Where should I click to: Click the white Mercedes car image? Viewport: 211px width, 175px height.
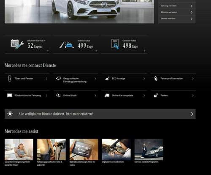click(x=79, y=11)
